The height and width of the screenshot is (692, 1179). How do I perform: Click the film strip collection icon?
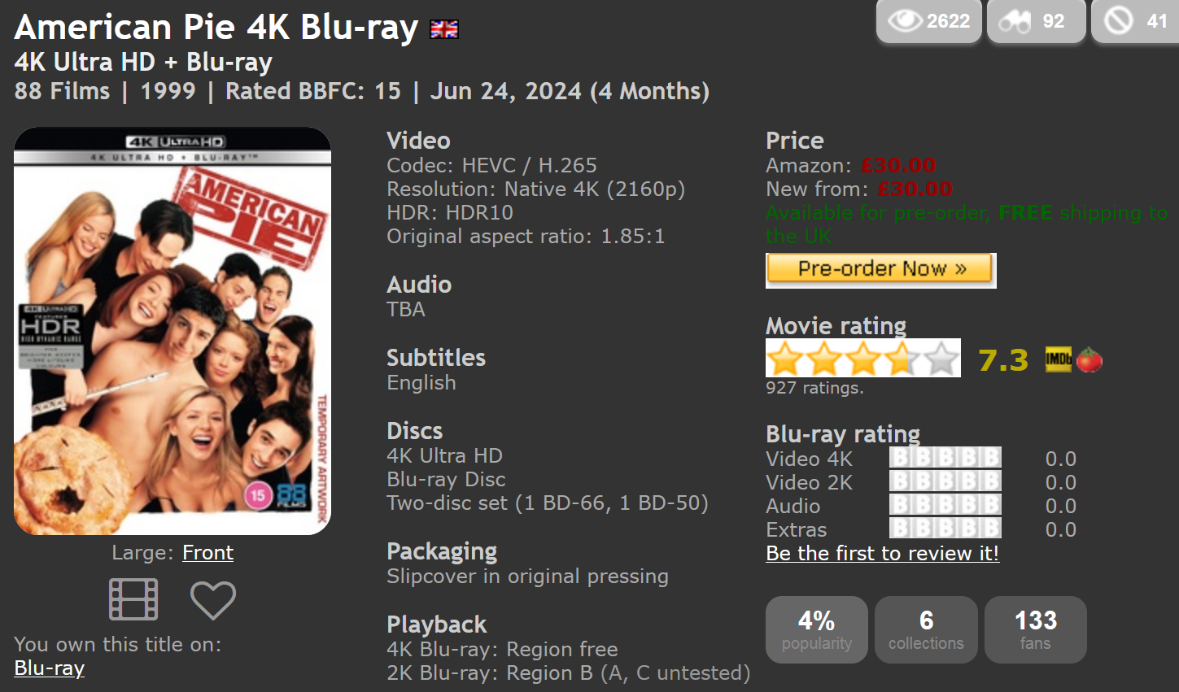click(x=133, y=600)
